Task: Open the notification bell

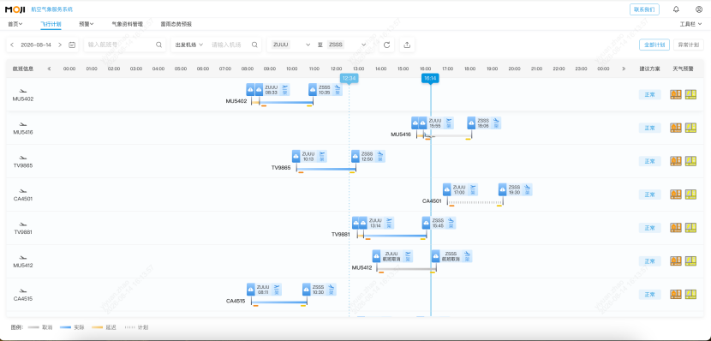Action: [676, 9]
